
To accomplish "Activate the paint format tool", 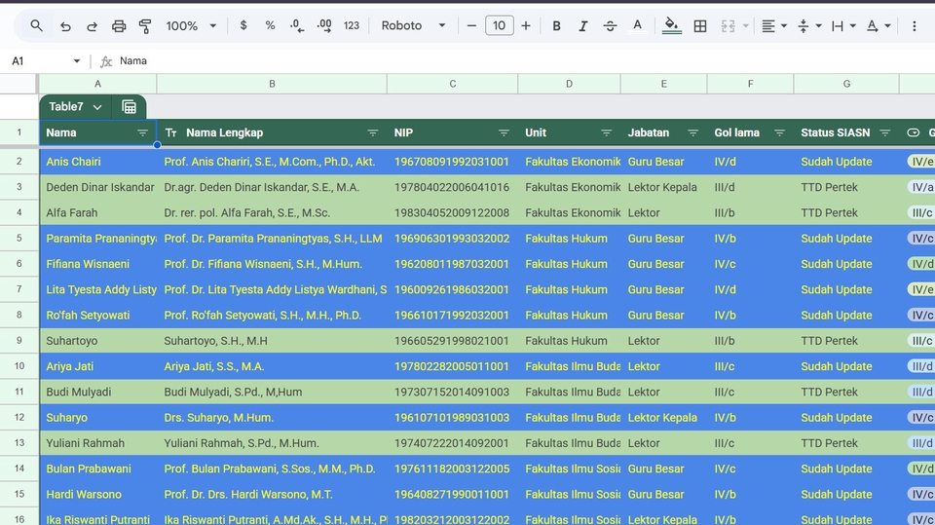I will point(145,25).
